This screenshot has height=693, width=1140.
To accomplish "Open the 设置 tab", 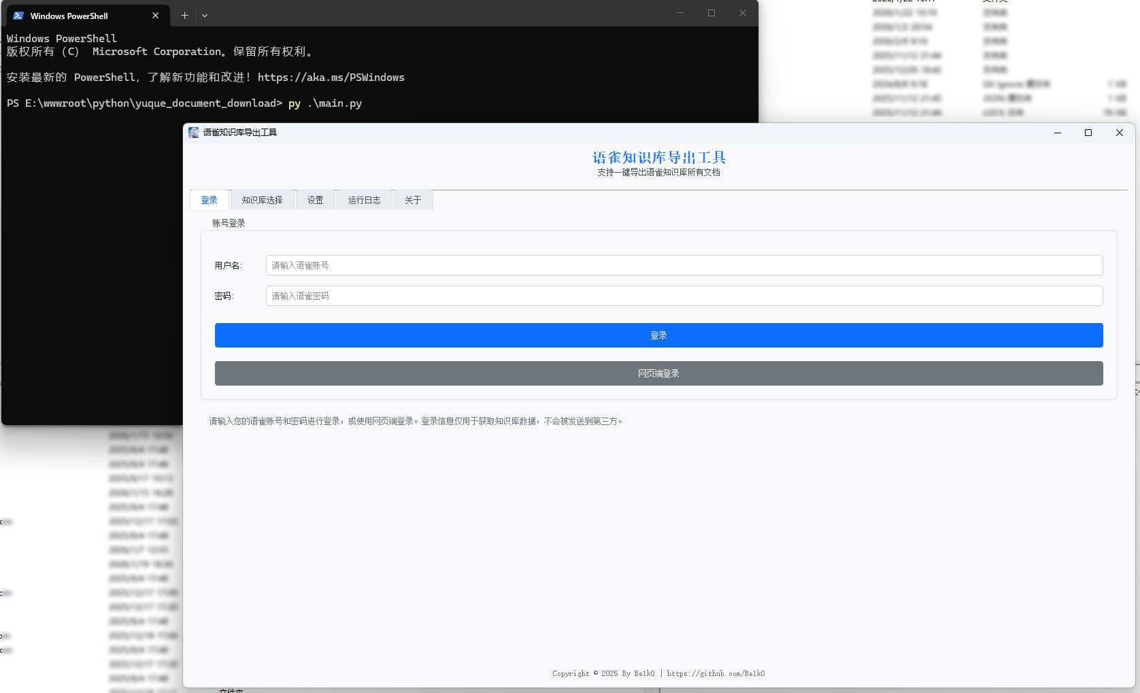I will point(315,200).
